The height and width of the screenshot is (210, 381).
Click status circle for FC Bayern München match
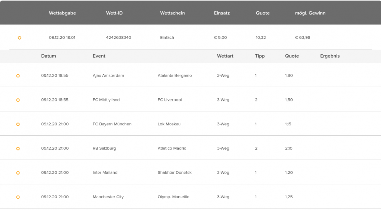(x=18, y=125)
